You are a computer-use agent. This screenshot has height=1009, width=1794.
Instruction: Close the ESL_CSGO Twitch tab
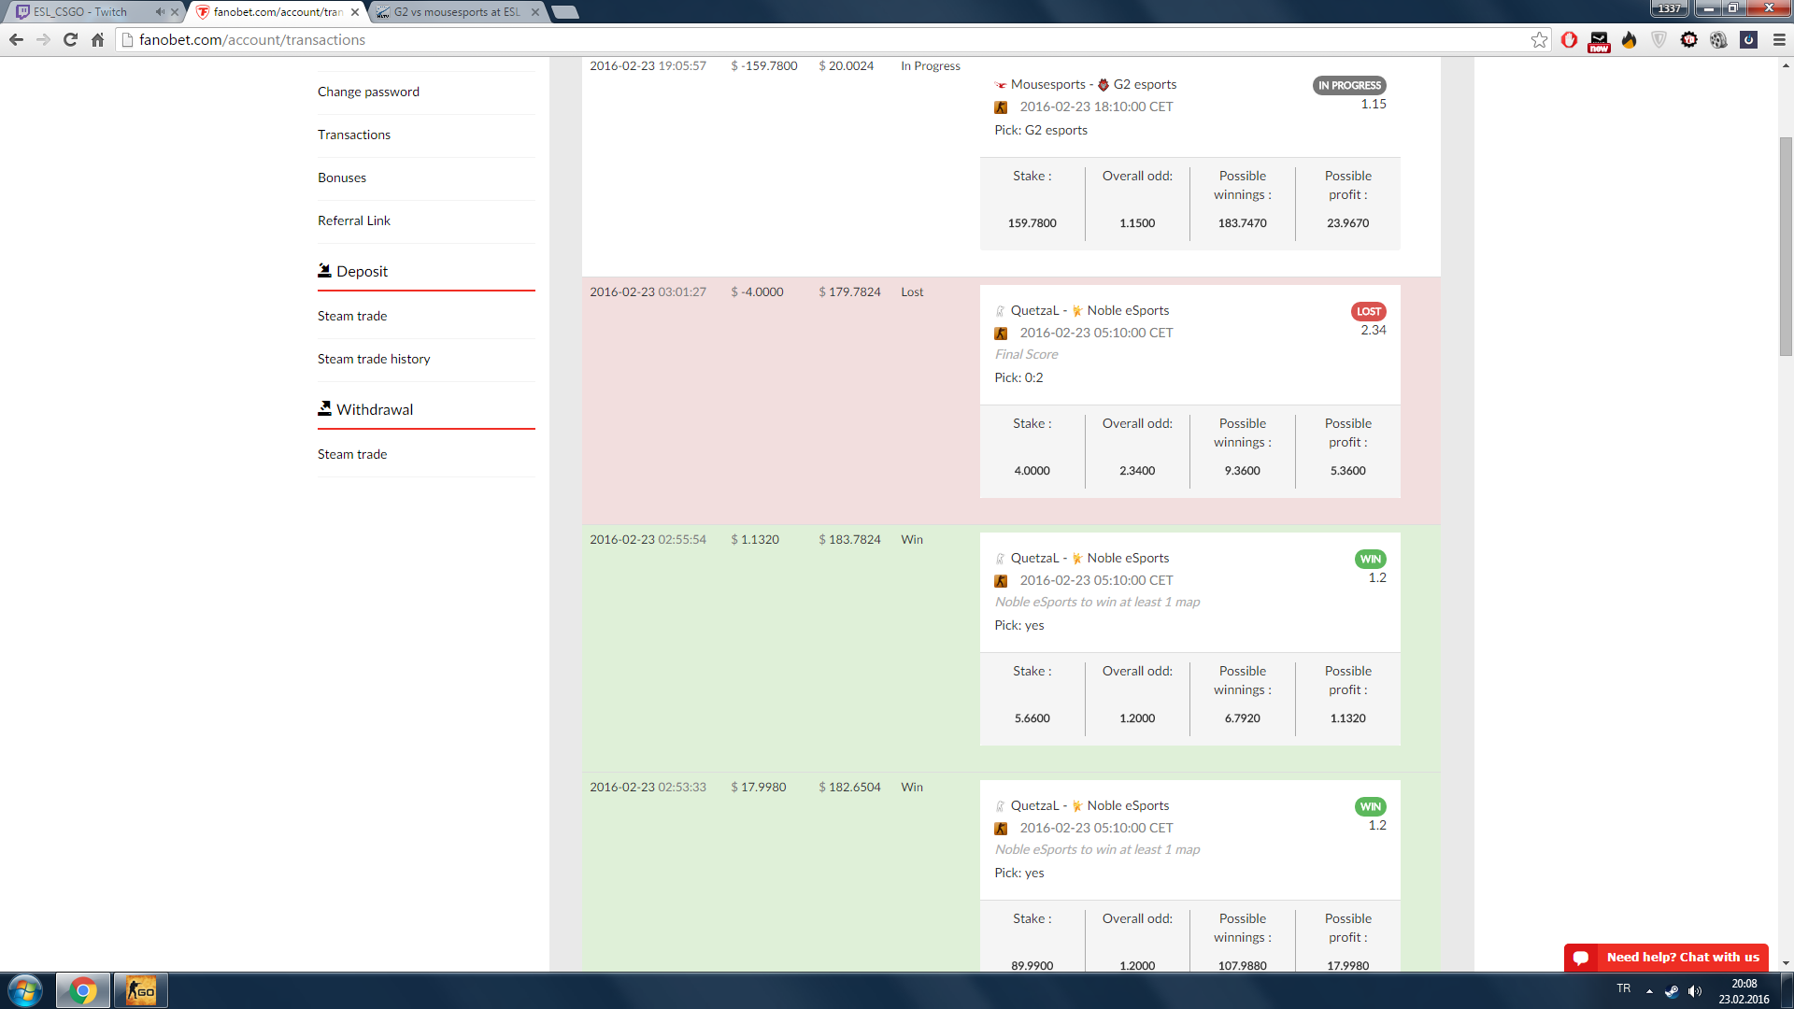(x=175, y=12)
